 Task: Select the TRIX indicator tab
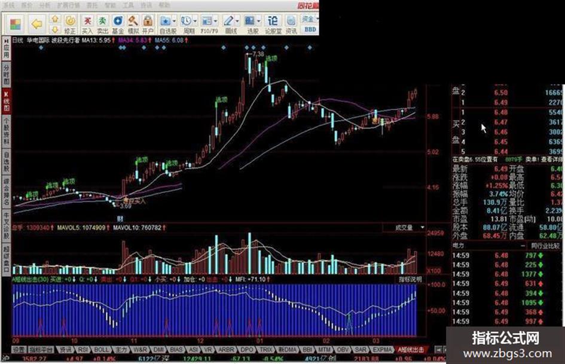tap(266, 350)
